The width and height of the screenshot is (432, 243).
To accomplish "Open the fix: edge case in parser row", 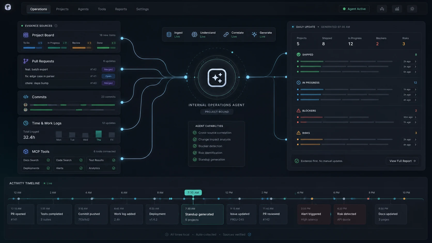I will tap(69, 76).
